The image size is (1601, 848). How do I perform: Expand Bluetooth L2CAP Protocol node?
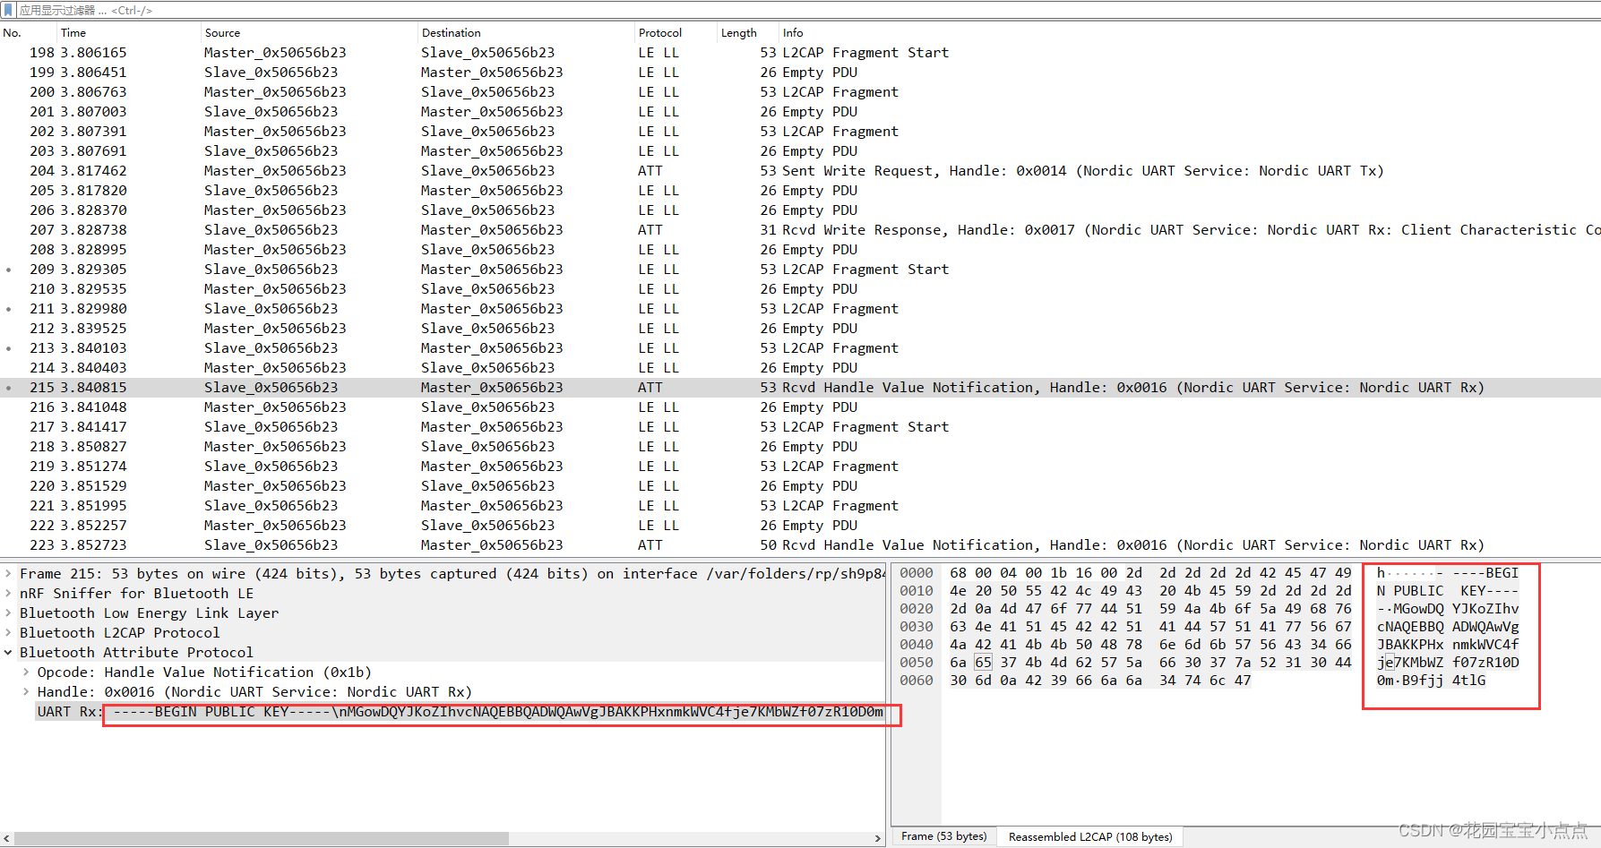[8, 633]
